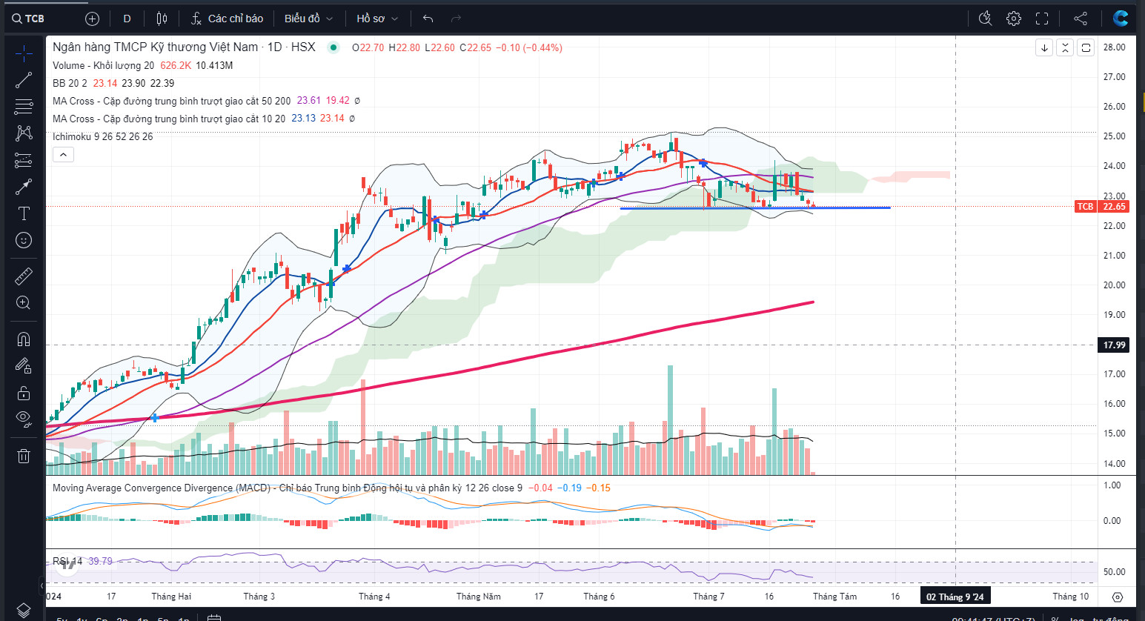Open the quick search lightning icon
Image resolution: width=1145 pixels, height=621 pixels.
click(985, 19)
